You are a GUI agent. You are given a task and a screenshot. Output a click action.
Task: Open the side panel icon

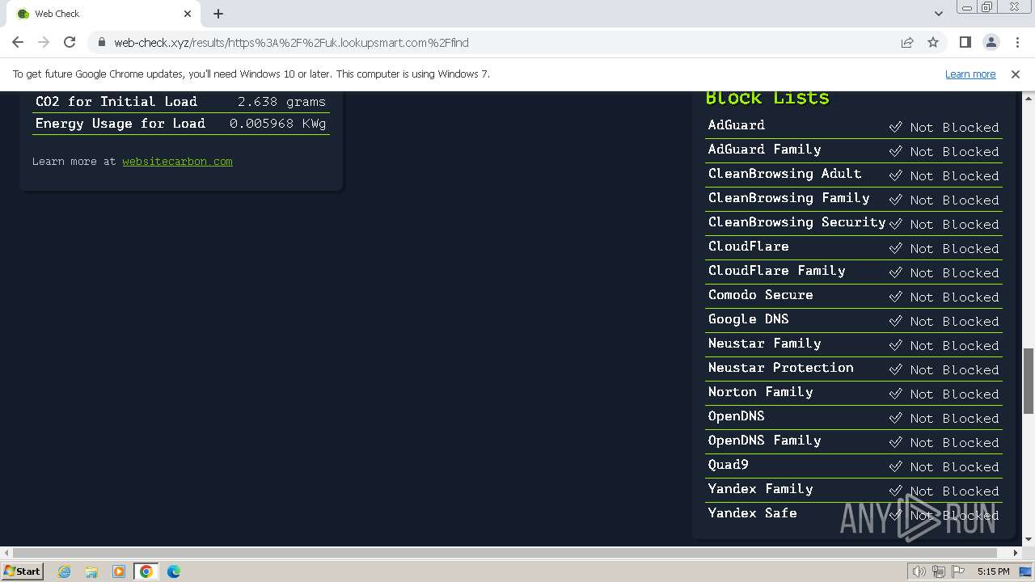click(x=965, y=43)
